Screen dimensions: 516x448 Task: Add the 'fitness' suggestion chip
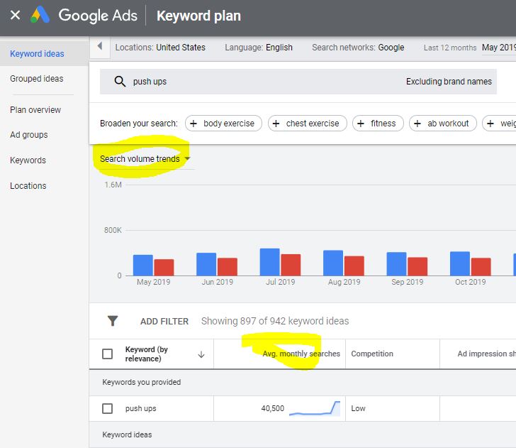tap(378, 124)
